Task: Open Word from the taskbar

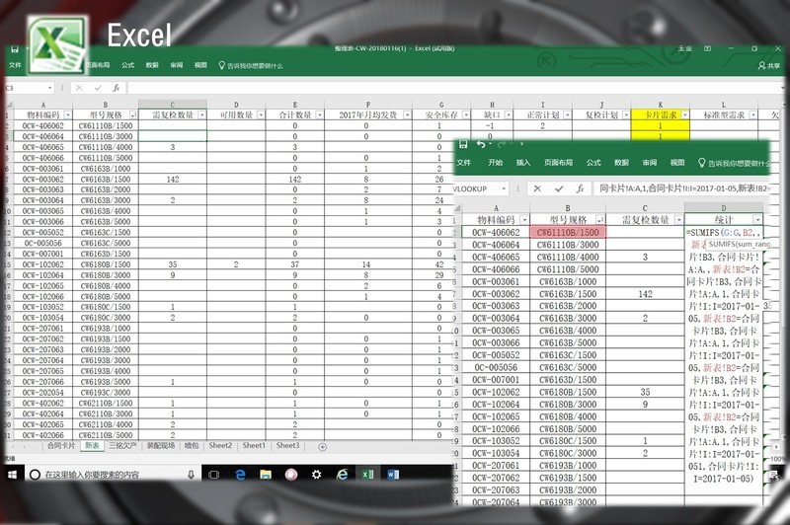Action: coord(393,475)
